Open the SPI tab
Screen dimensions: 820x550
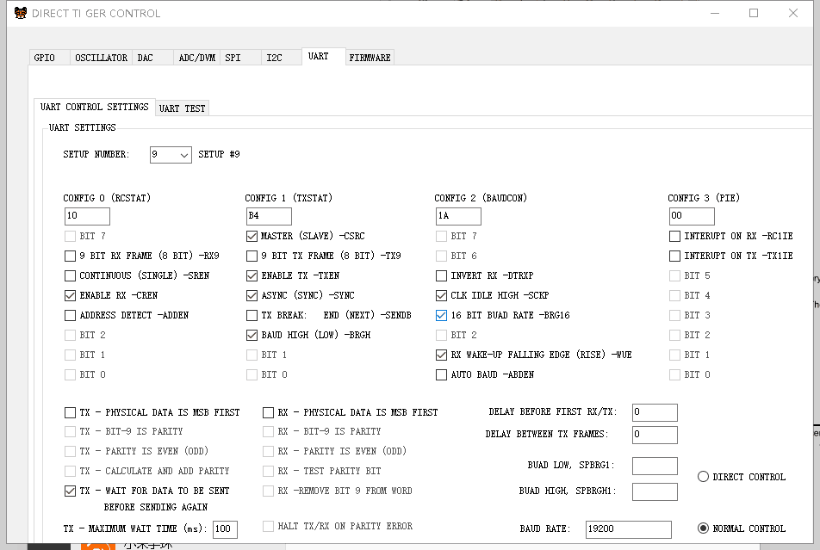pyautogui.click(x=240, y=58)
